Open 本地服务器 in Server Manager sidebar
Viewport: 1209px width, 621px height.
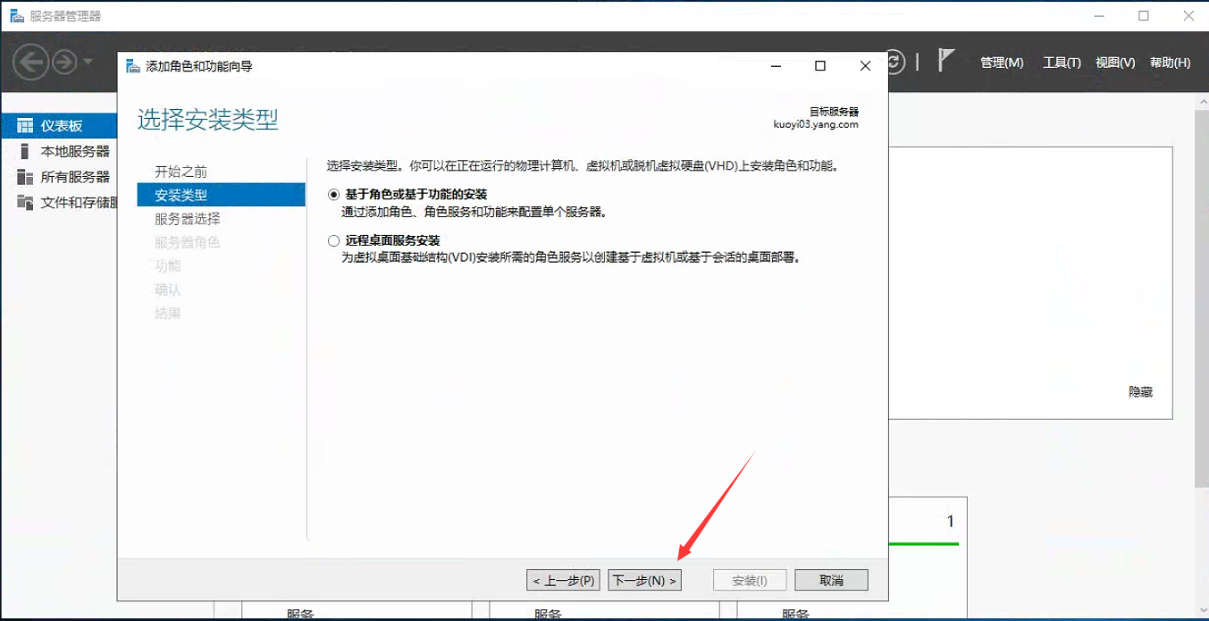point(75,151)
